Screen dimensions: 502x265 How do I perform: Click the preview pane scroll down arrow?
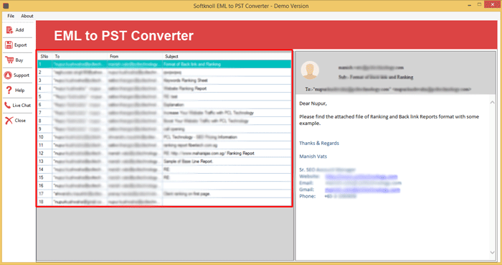pyautogui.click(x=492, y=253)
